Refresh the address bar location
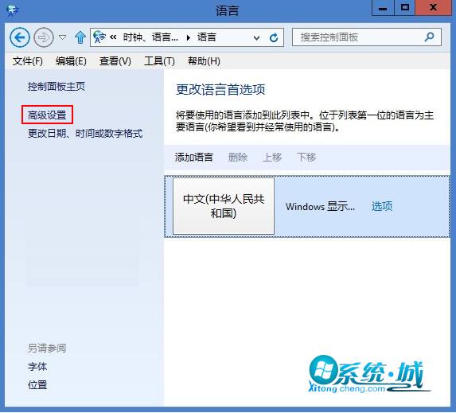This screenshot has height=413, width=456. [x=274, y=37]
